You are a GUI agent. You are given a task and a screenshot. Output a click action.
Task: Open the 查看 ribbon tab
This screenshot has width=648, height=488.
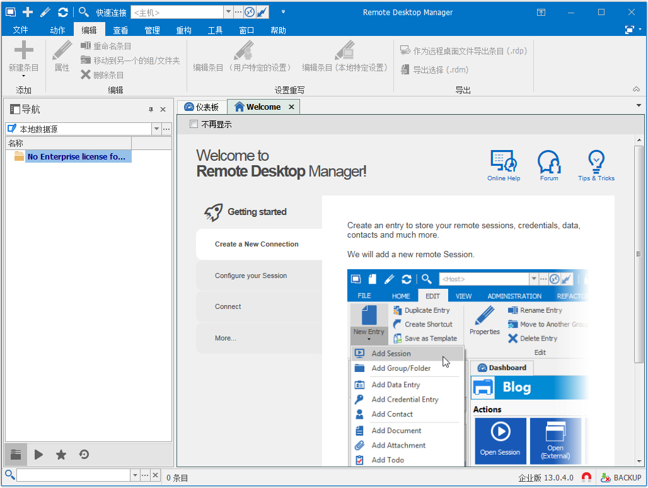(120, 30)
